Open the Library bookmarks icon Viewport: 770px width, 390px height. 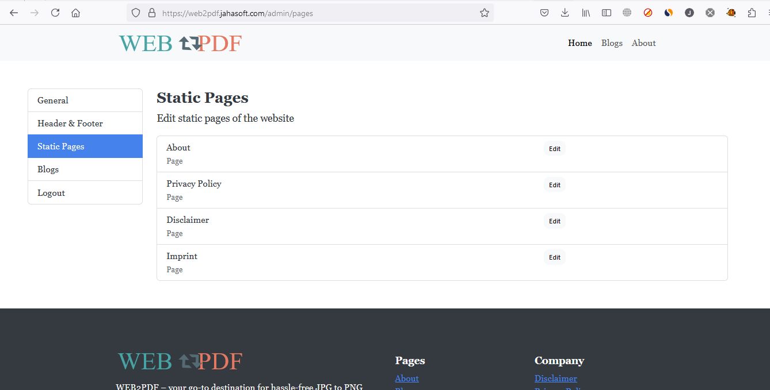tap(586, 13)
